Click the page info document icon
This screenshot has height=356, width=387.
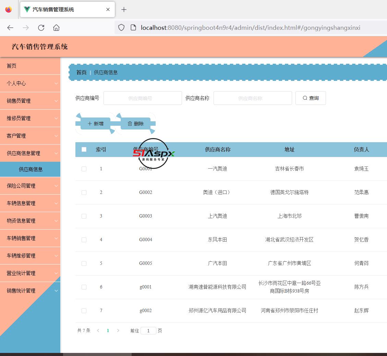coord(133,27)
